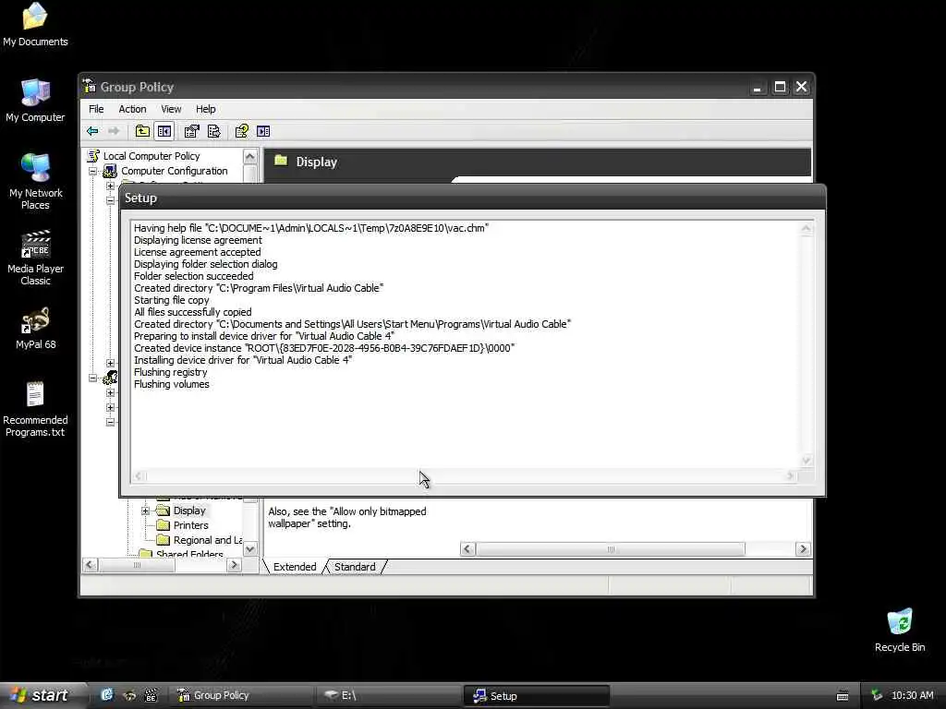
Task: Click the Display folder icon in tree
Action: [163, 511]
